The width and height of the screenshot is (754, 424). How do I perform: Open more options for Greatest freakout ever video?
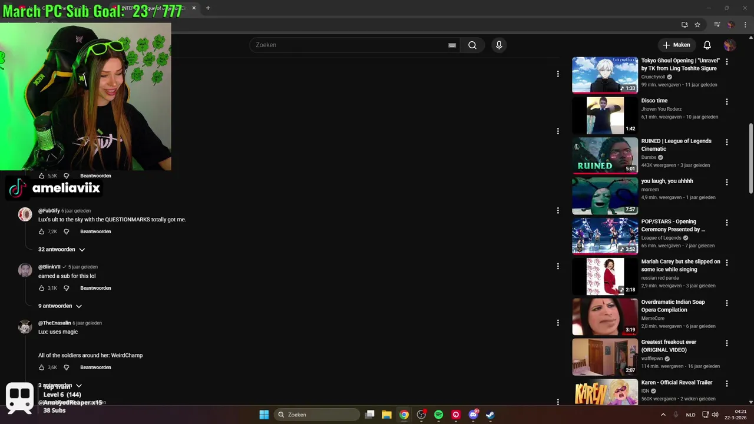coord(727,343)
